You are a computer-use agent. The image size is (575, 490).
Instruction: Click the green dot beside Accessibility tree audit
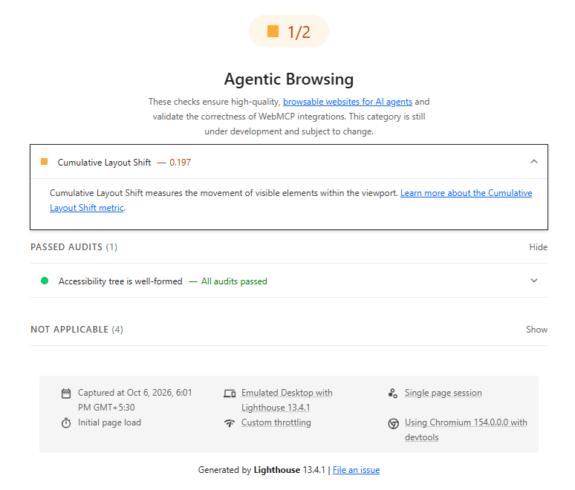click(45, 281)
